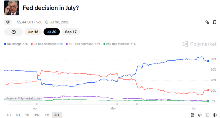
Task: Open the document icon below chart
Action: pyautogui.click(x=193, y=115)
